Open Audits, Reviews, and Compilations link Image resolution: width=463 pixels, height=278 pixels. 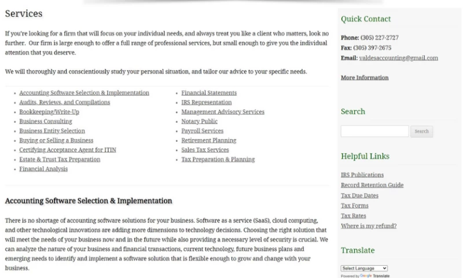point(64,103)
